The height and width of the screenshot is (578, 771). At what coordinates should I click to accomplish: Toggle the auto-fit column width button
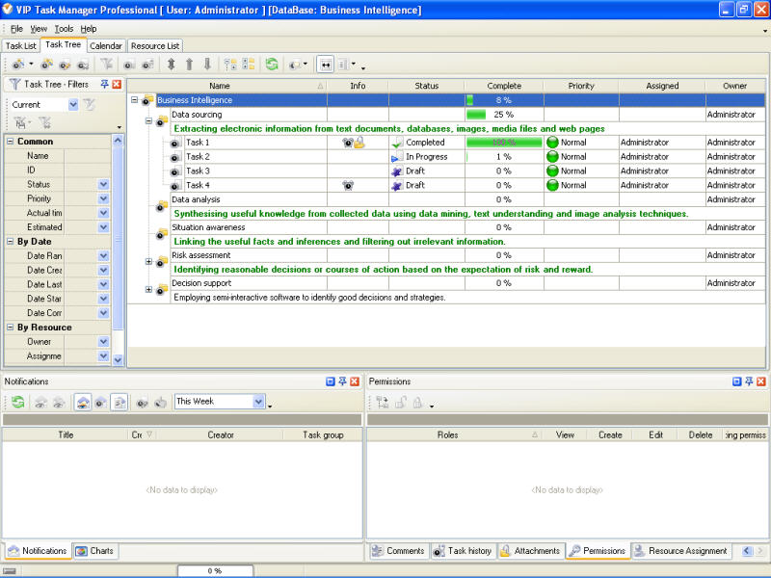326,65
